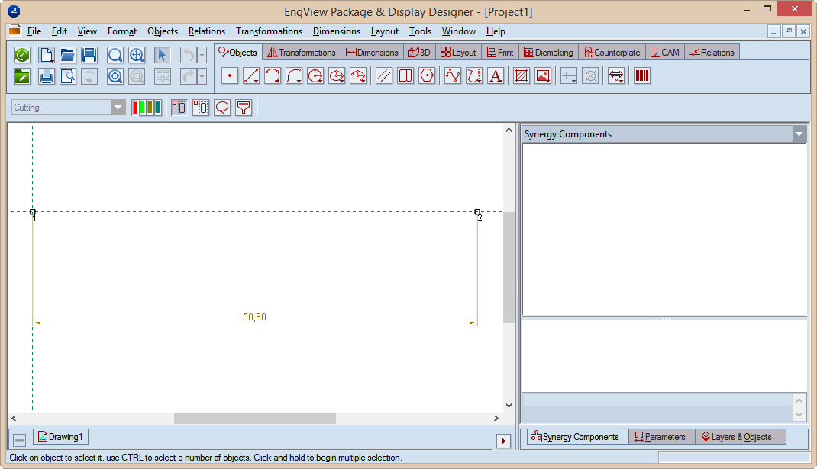Open the Objects menu in menu bar
Screen dimensions: 817x469
pos(163,31)
